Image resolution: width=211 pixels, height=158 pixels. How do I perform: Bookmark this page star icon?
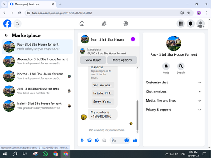point(189,13)
